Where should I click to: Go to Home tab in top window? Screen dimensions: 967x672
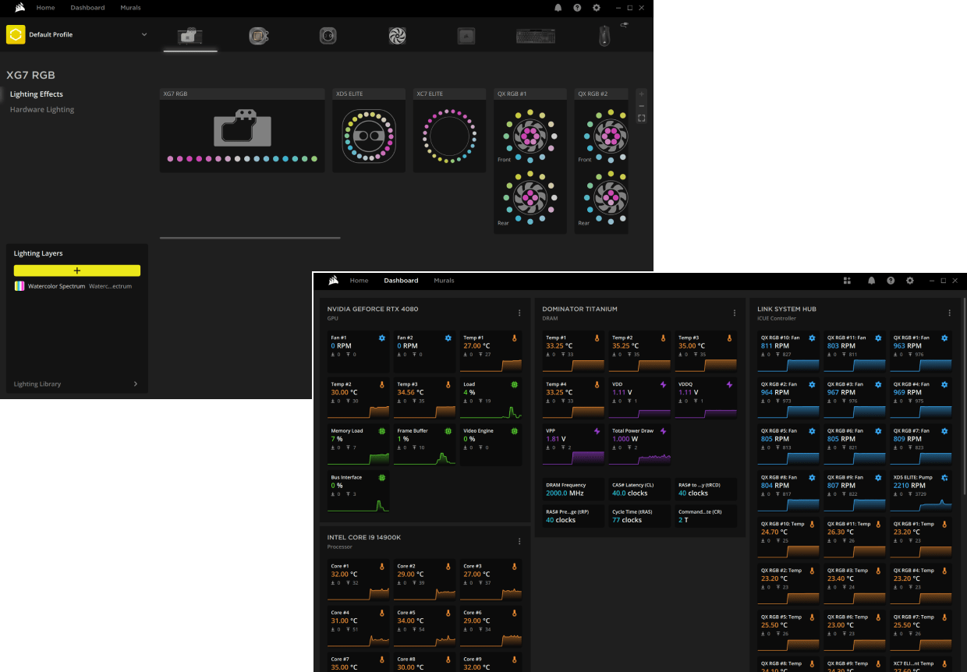[46, 8]
